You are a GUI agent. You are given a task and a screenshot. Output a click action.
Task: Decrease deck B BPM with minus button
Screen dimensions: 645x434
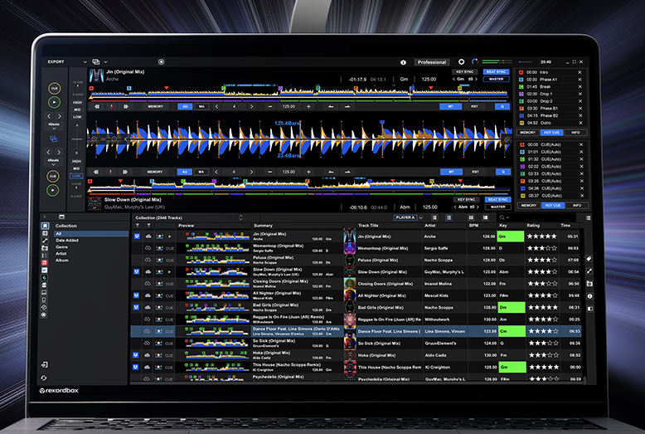click(x=269, y=172)
